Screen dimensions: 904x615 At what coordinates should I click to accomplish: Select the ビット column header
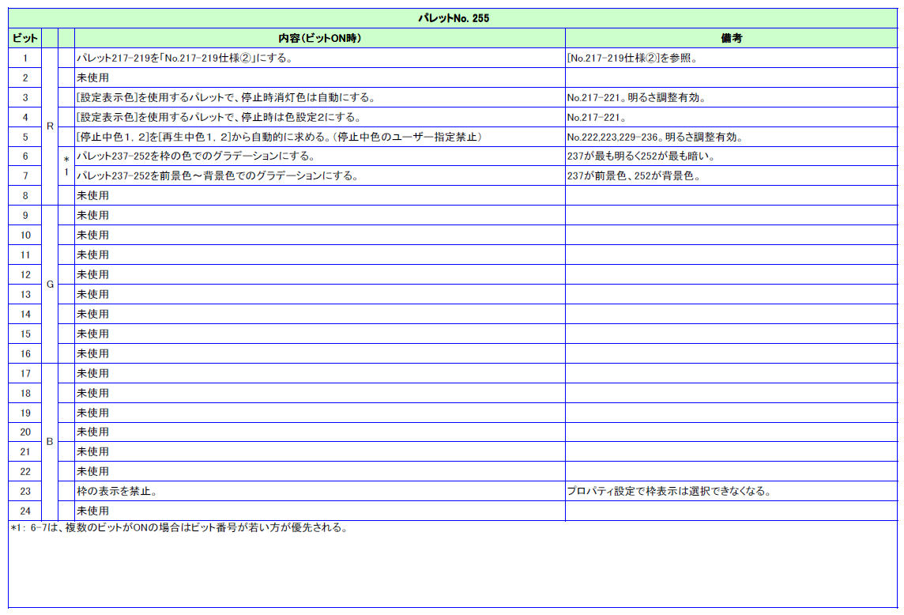25,38
